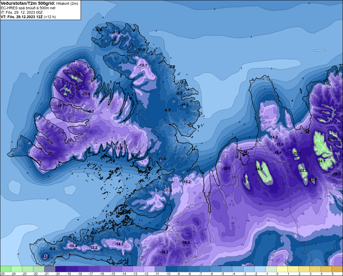Pick the pale green legend swatch for -1
This screenshot has height=276, width=343.
click(271, 269)
